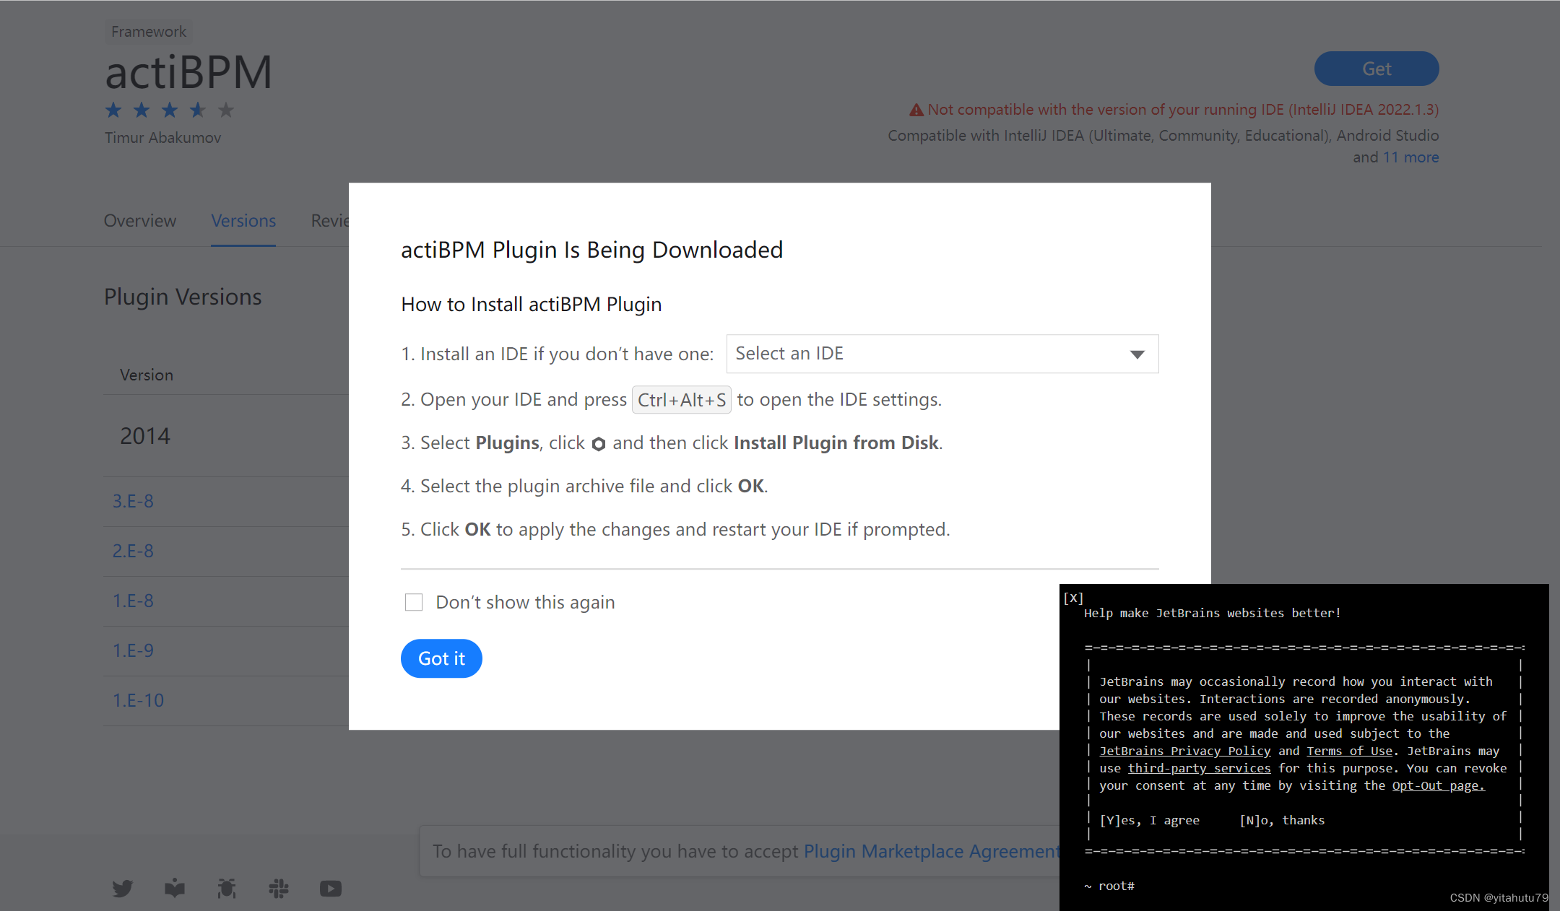Click the bug tracker icon in footer

[x=227, y=888]
